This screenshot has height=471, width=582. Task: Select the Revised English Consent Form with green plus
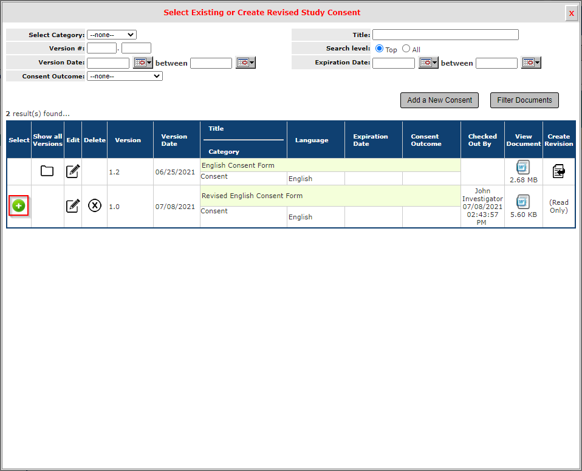pos(19,206)
